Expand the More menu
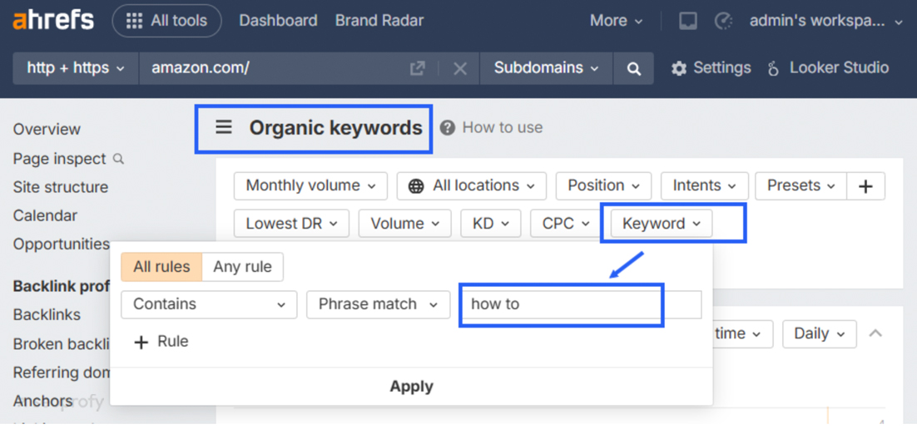This screenshot has height=429, width=917. click(x=617, y=21)
